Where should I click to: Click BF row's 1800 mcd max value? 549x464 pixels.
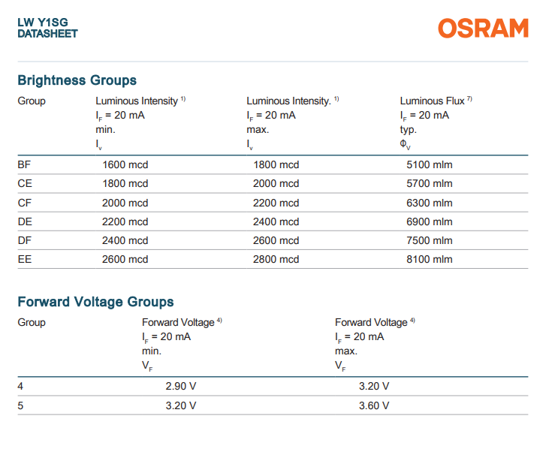pyautogui.click(x=276, y=165)
